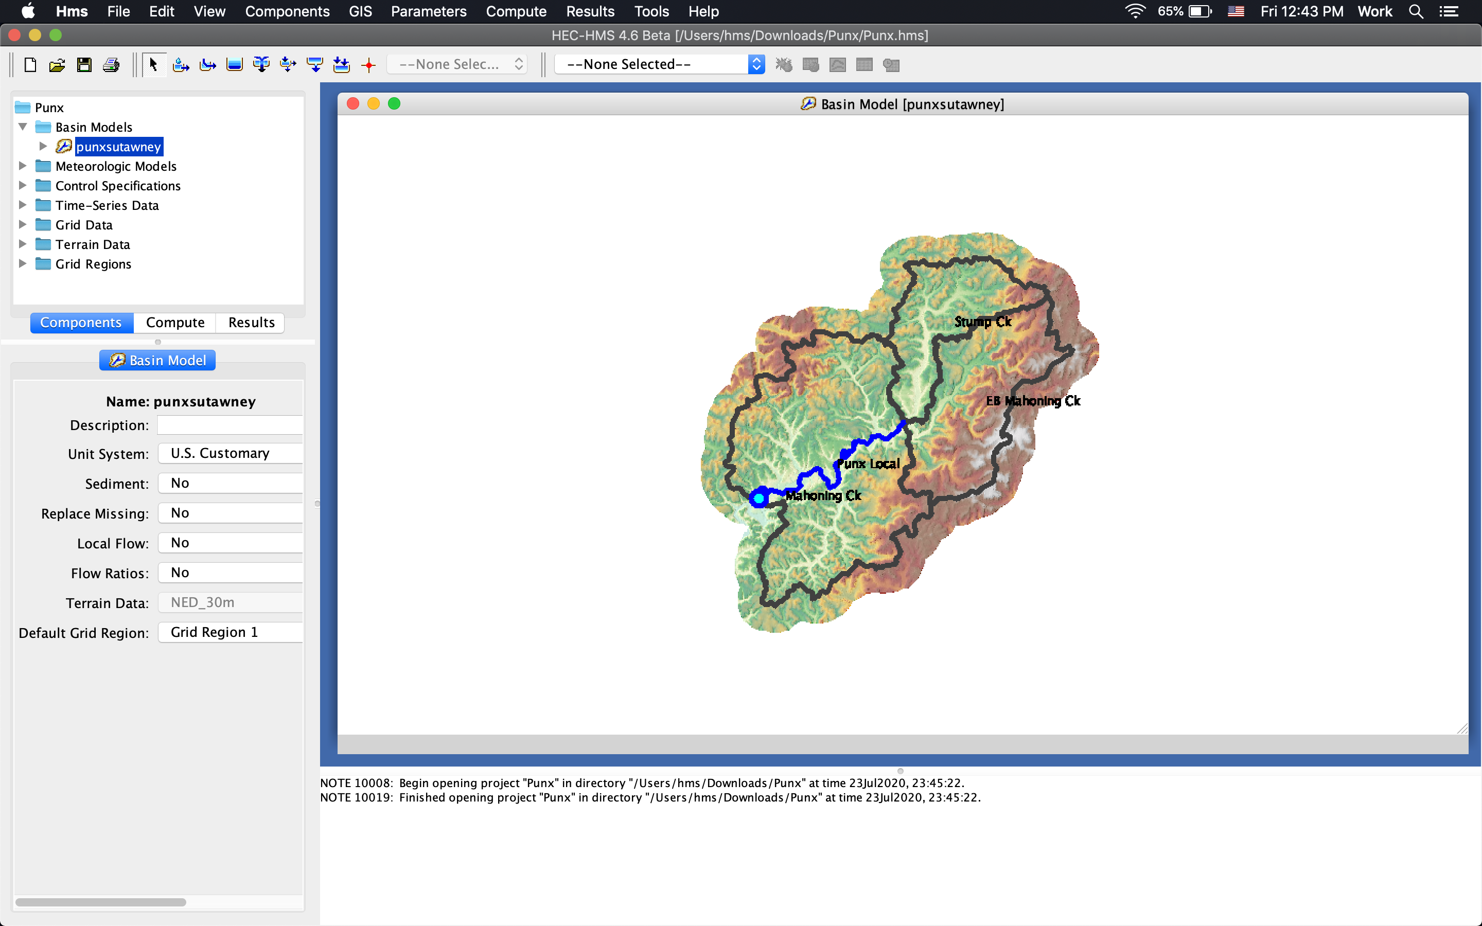Switch to the Compute tab
This screenshot has height=926, width=1482.
pyautogui.click(x=175, y=323)
